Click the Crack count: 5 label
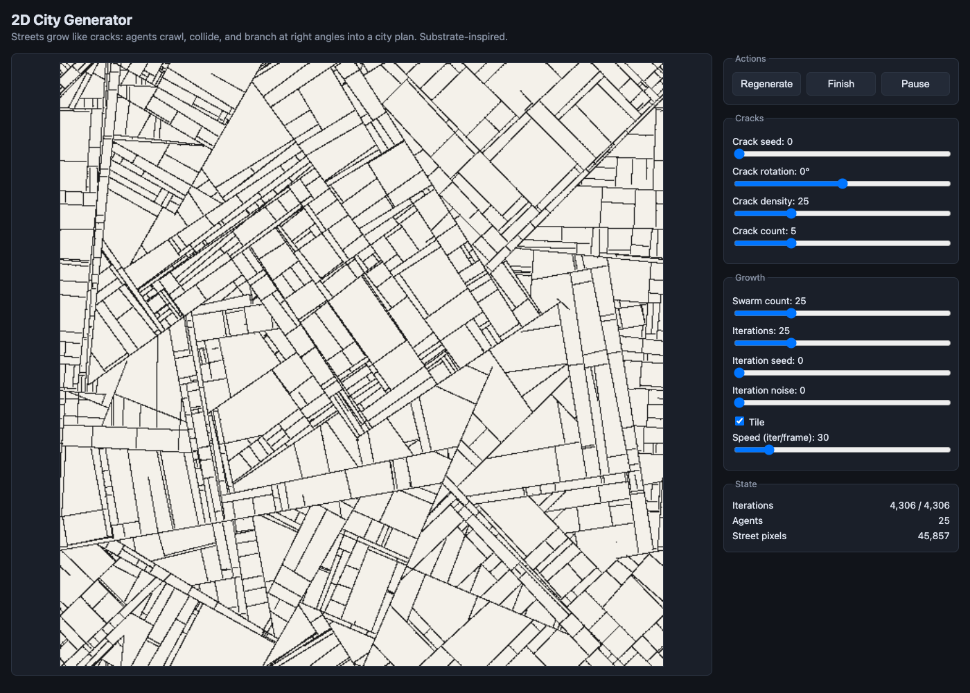 click(x=764, y=231)
